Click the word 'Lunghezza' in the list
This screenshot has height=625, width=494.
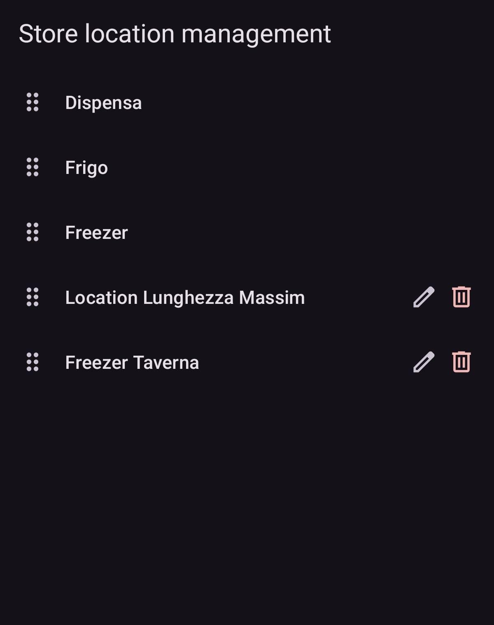click(x=188, y=298)
